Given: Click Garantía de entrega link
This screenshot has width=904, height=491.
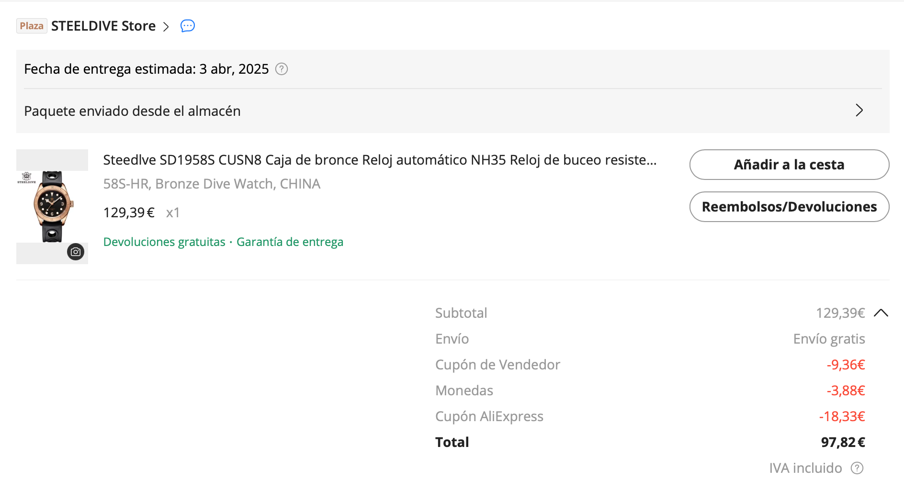Looking at the screenshot, I should coord(290,242).
